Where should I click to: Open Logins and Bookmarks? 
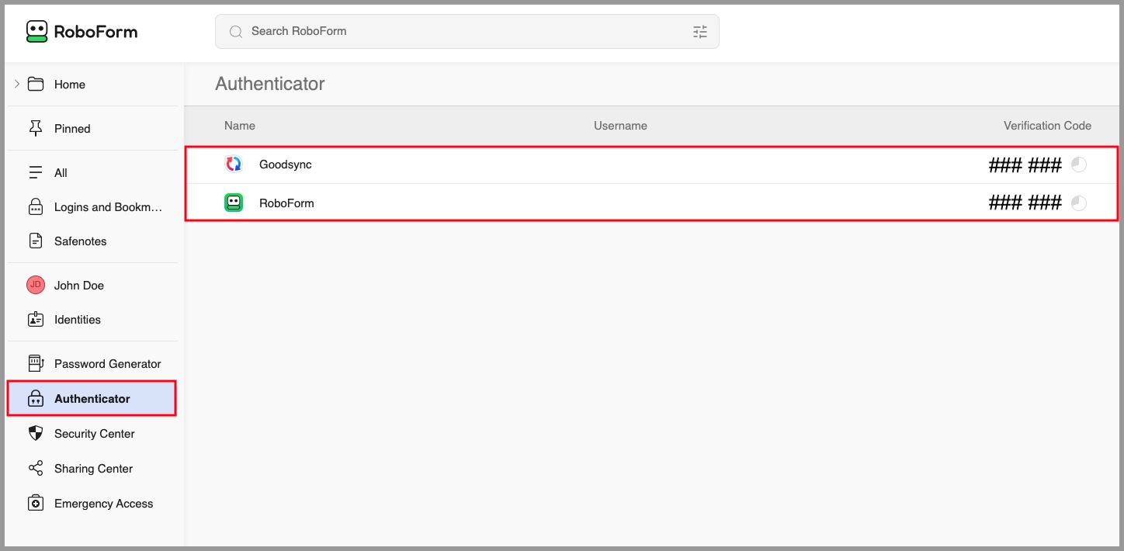click(x=109, y=207)
